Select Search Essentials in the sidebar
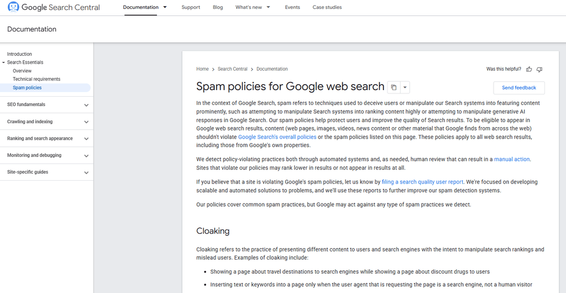Image resolution: width=566 pixels, height=293 pixels. click(25, 62)
